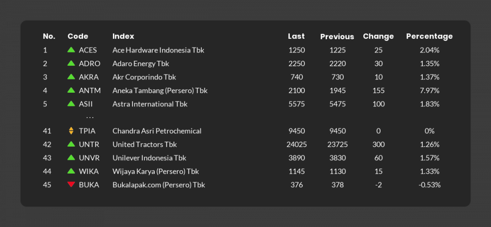Click the green up arrow beside ASII
This screenshot has width=491, height=227.
[71, 104]
